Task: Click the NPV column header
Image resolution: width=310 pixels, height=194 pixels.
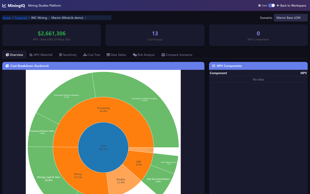Action: pyautogui.click(x=304, y=73)
